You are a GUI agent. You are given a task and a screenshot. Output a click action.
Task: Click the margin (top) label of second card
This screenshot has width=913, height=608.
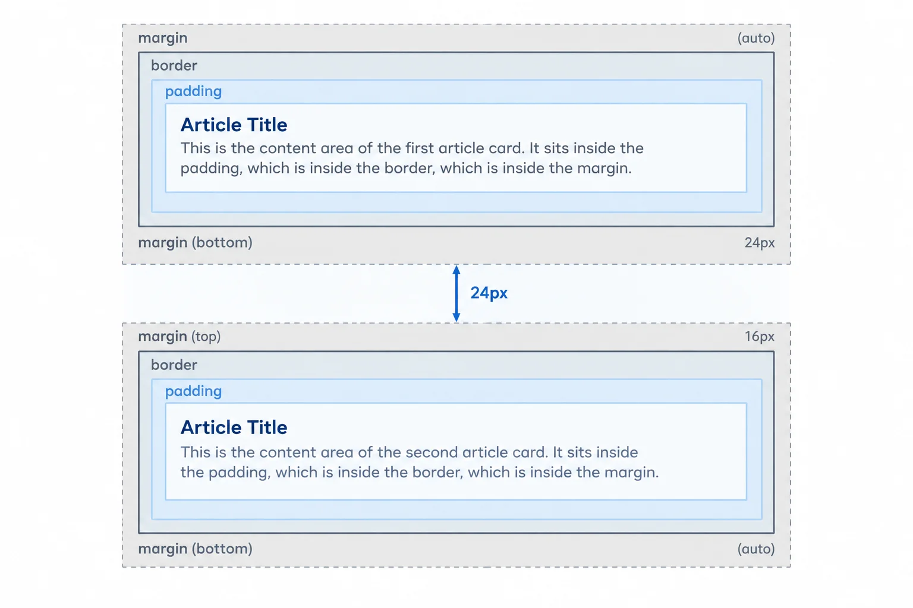[180, 336]
